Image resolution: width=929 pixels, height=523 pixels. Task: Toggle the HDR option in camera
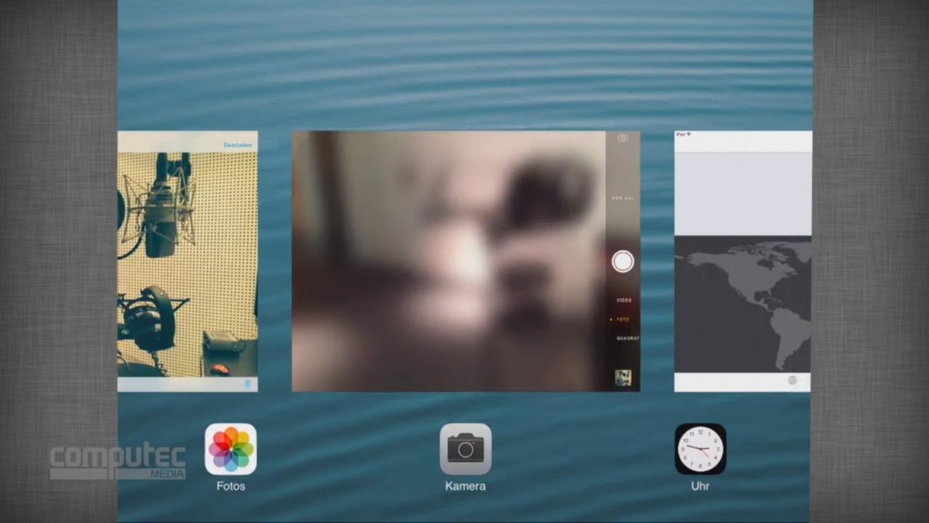[x=623, y=197]
